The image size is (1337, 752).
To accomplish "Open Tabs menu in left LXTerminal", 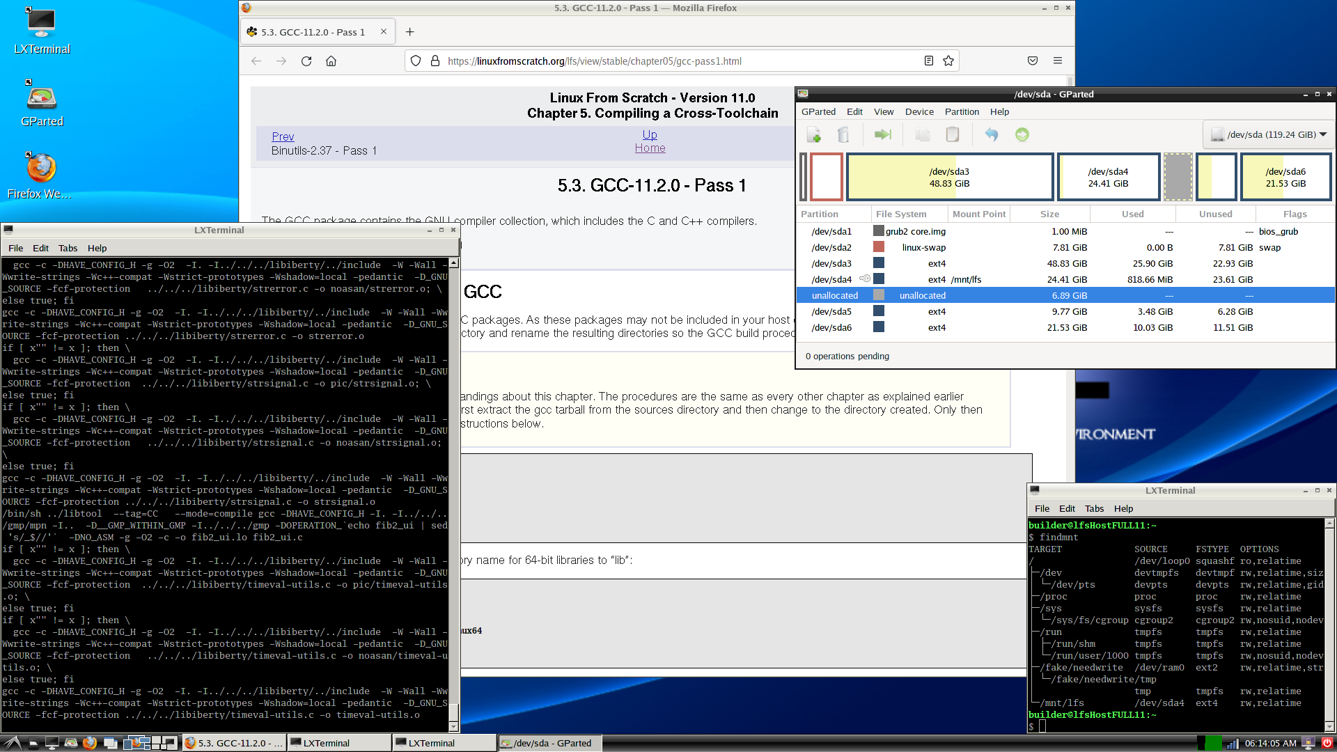I will [68, 249].
